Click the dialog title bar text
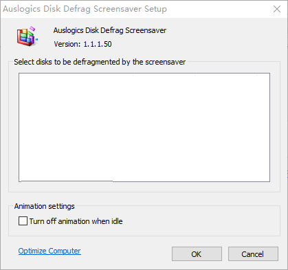 pyautogui.click(x=85, y=9)
